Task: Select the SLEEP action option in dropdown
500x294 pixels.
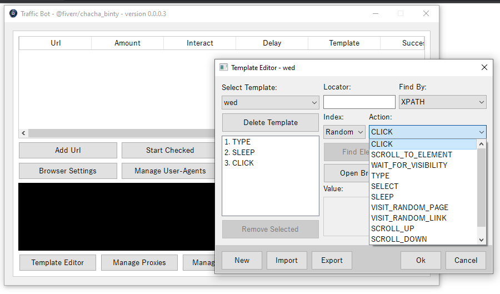Action: point(382,197)
